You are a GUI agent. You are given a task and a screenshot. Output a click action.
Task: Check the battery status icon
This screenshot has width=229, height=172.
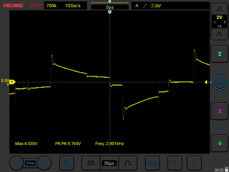coord(226,169)
